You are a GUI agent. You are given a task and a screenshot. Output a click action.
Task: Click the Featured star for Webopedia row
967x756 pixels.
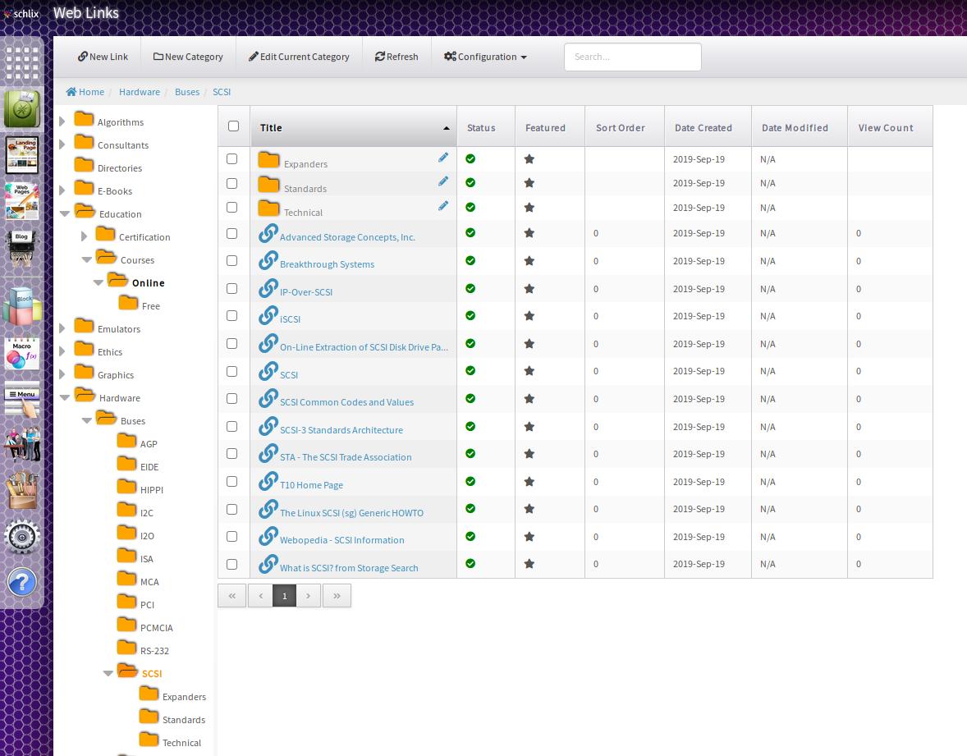[x=529, y=537]
